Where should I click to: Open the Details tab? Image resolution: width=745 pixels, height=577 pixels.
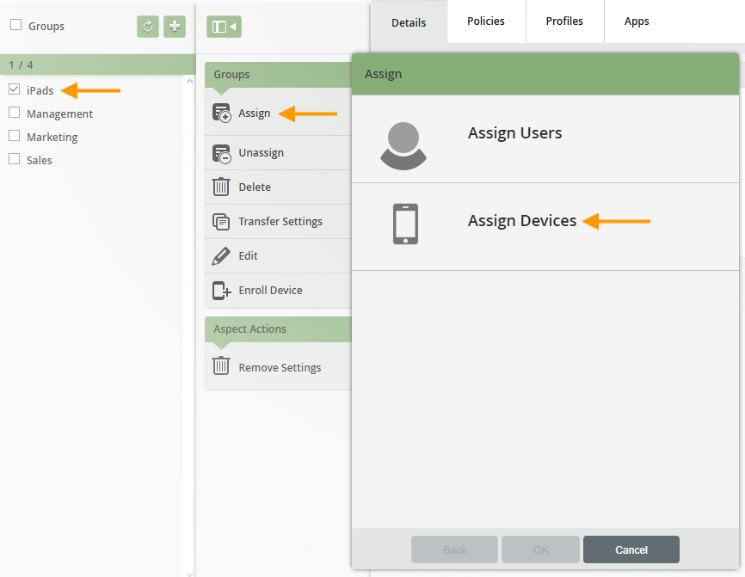pyautogui.click(x=409, y=22)
